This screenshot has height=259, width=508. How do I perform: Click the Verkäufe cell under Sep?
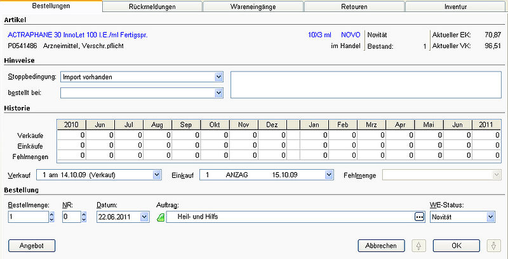pyautogui.click(x=186, y=135)
